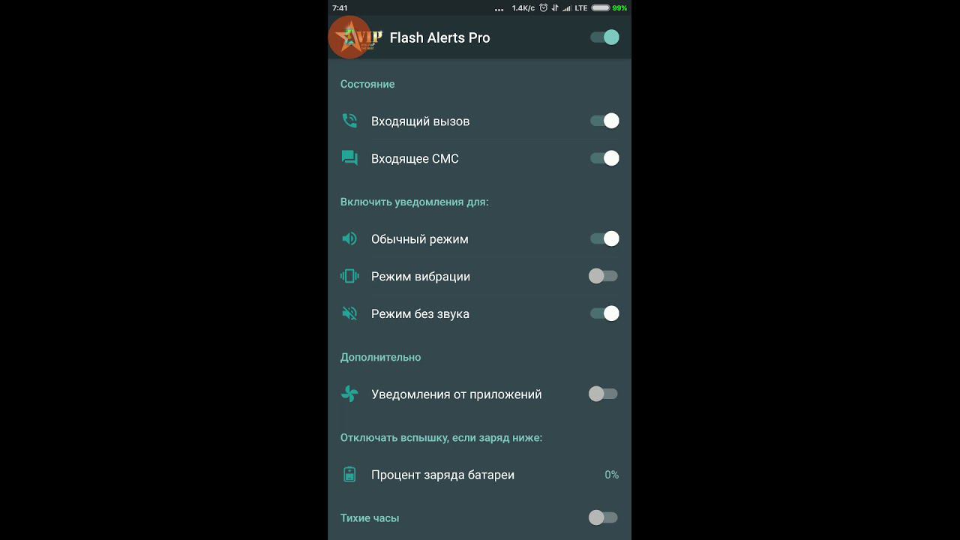Tap the incoming call phone icon

349,121
